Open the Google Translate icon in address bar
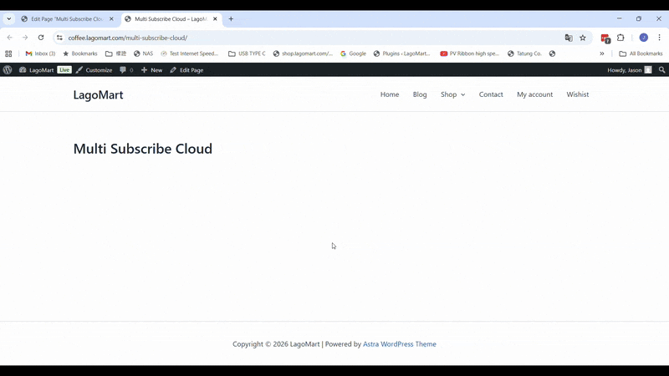The height and width of the screenshot is (376, 669). pos(569,38)
